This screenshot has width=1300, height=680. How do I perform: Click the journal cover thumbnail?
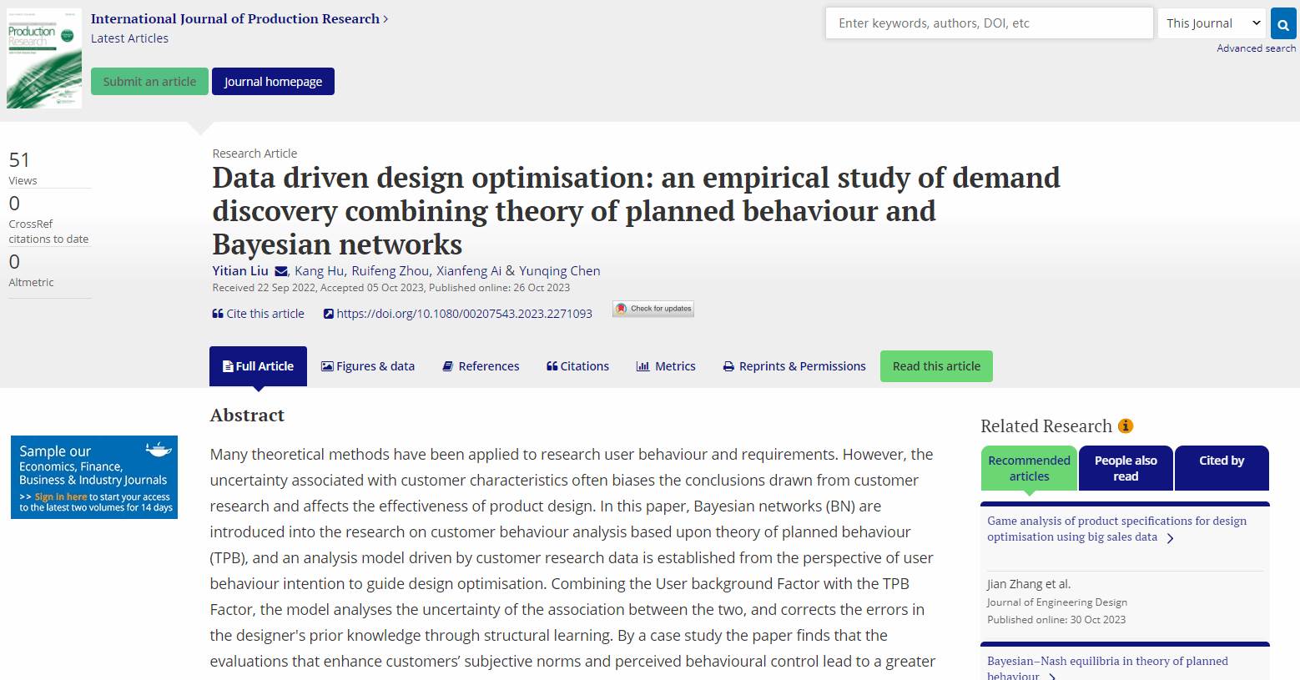click(x=44, y=58)
